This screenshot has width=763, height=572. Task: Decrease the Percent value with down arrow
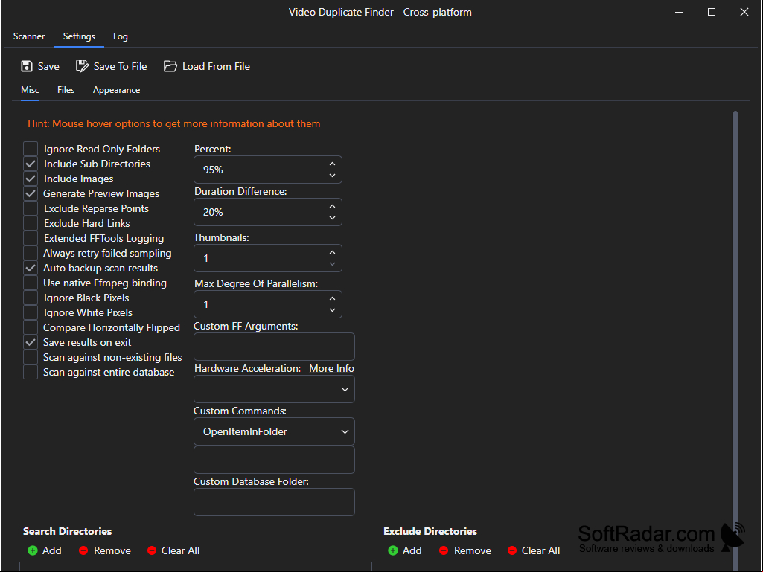[x=332, y=176]
